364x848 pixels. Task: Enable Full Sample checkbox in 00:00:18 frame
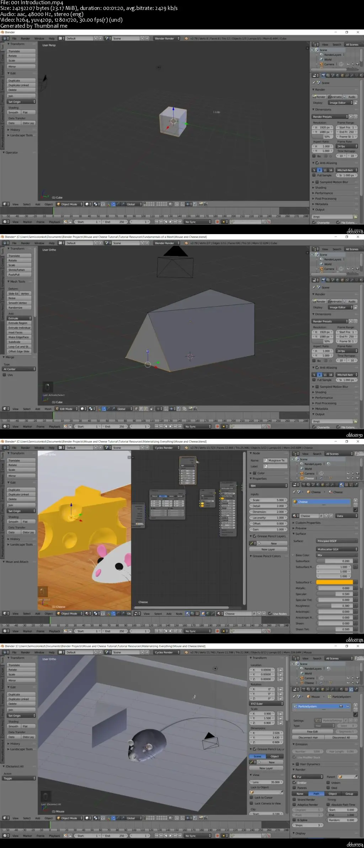click(314, 175)
